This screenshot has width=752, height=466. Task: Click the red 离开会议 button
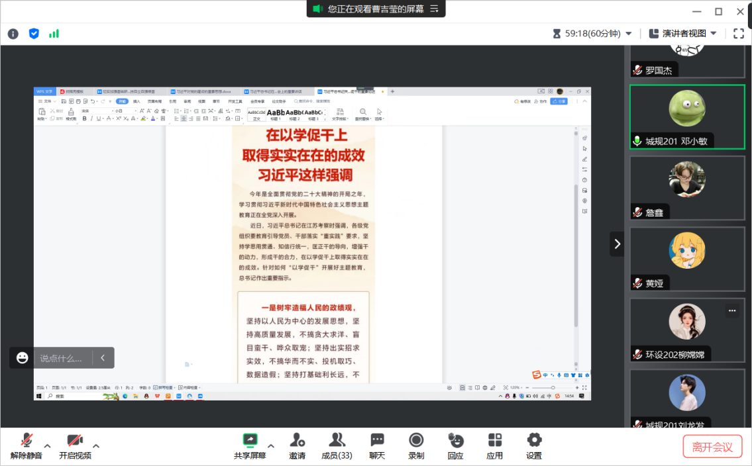[x=712, y=447]
